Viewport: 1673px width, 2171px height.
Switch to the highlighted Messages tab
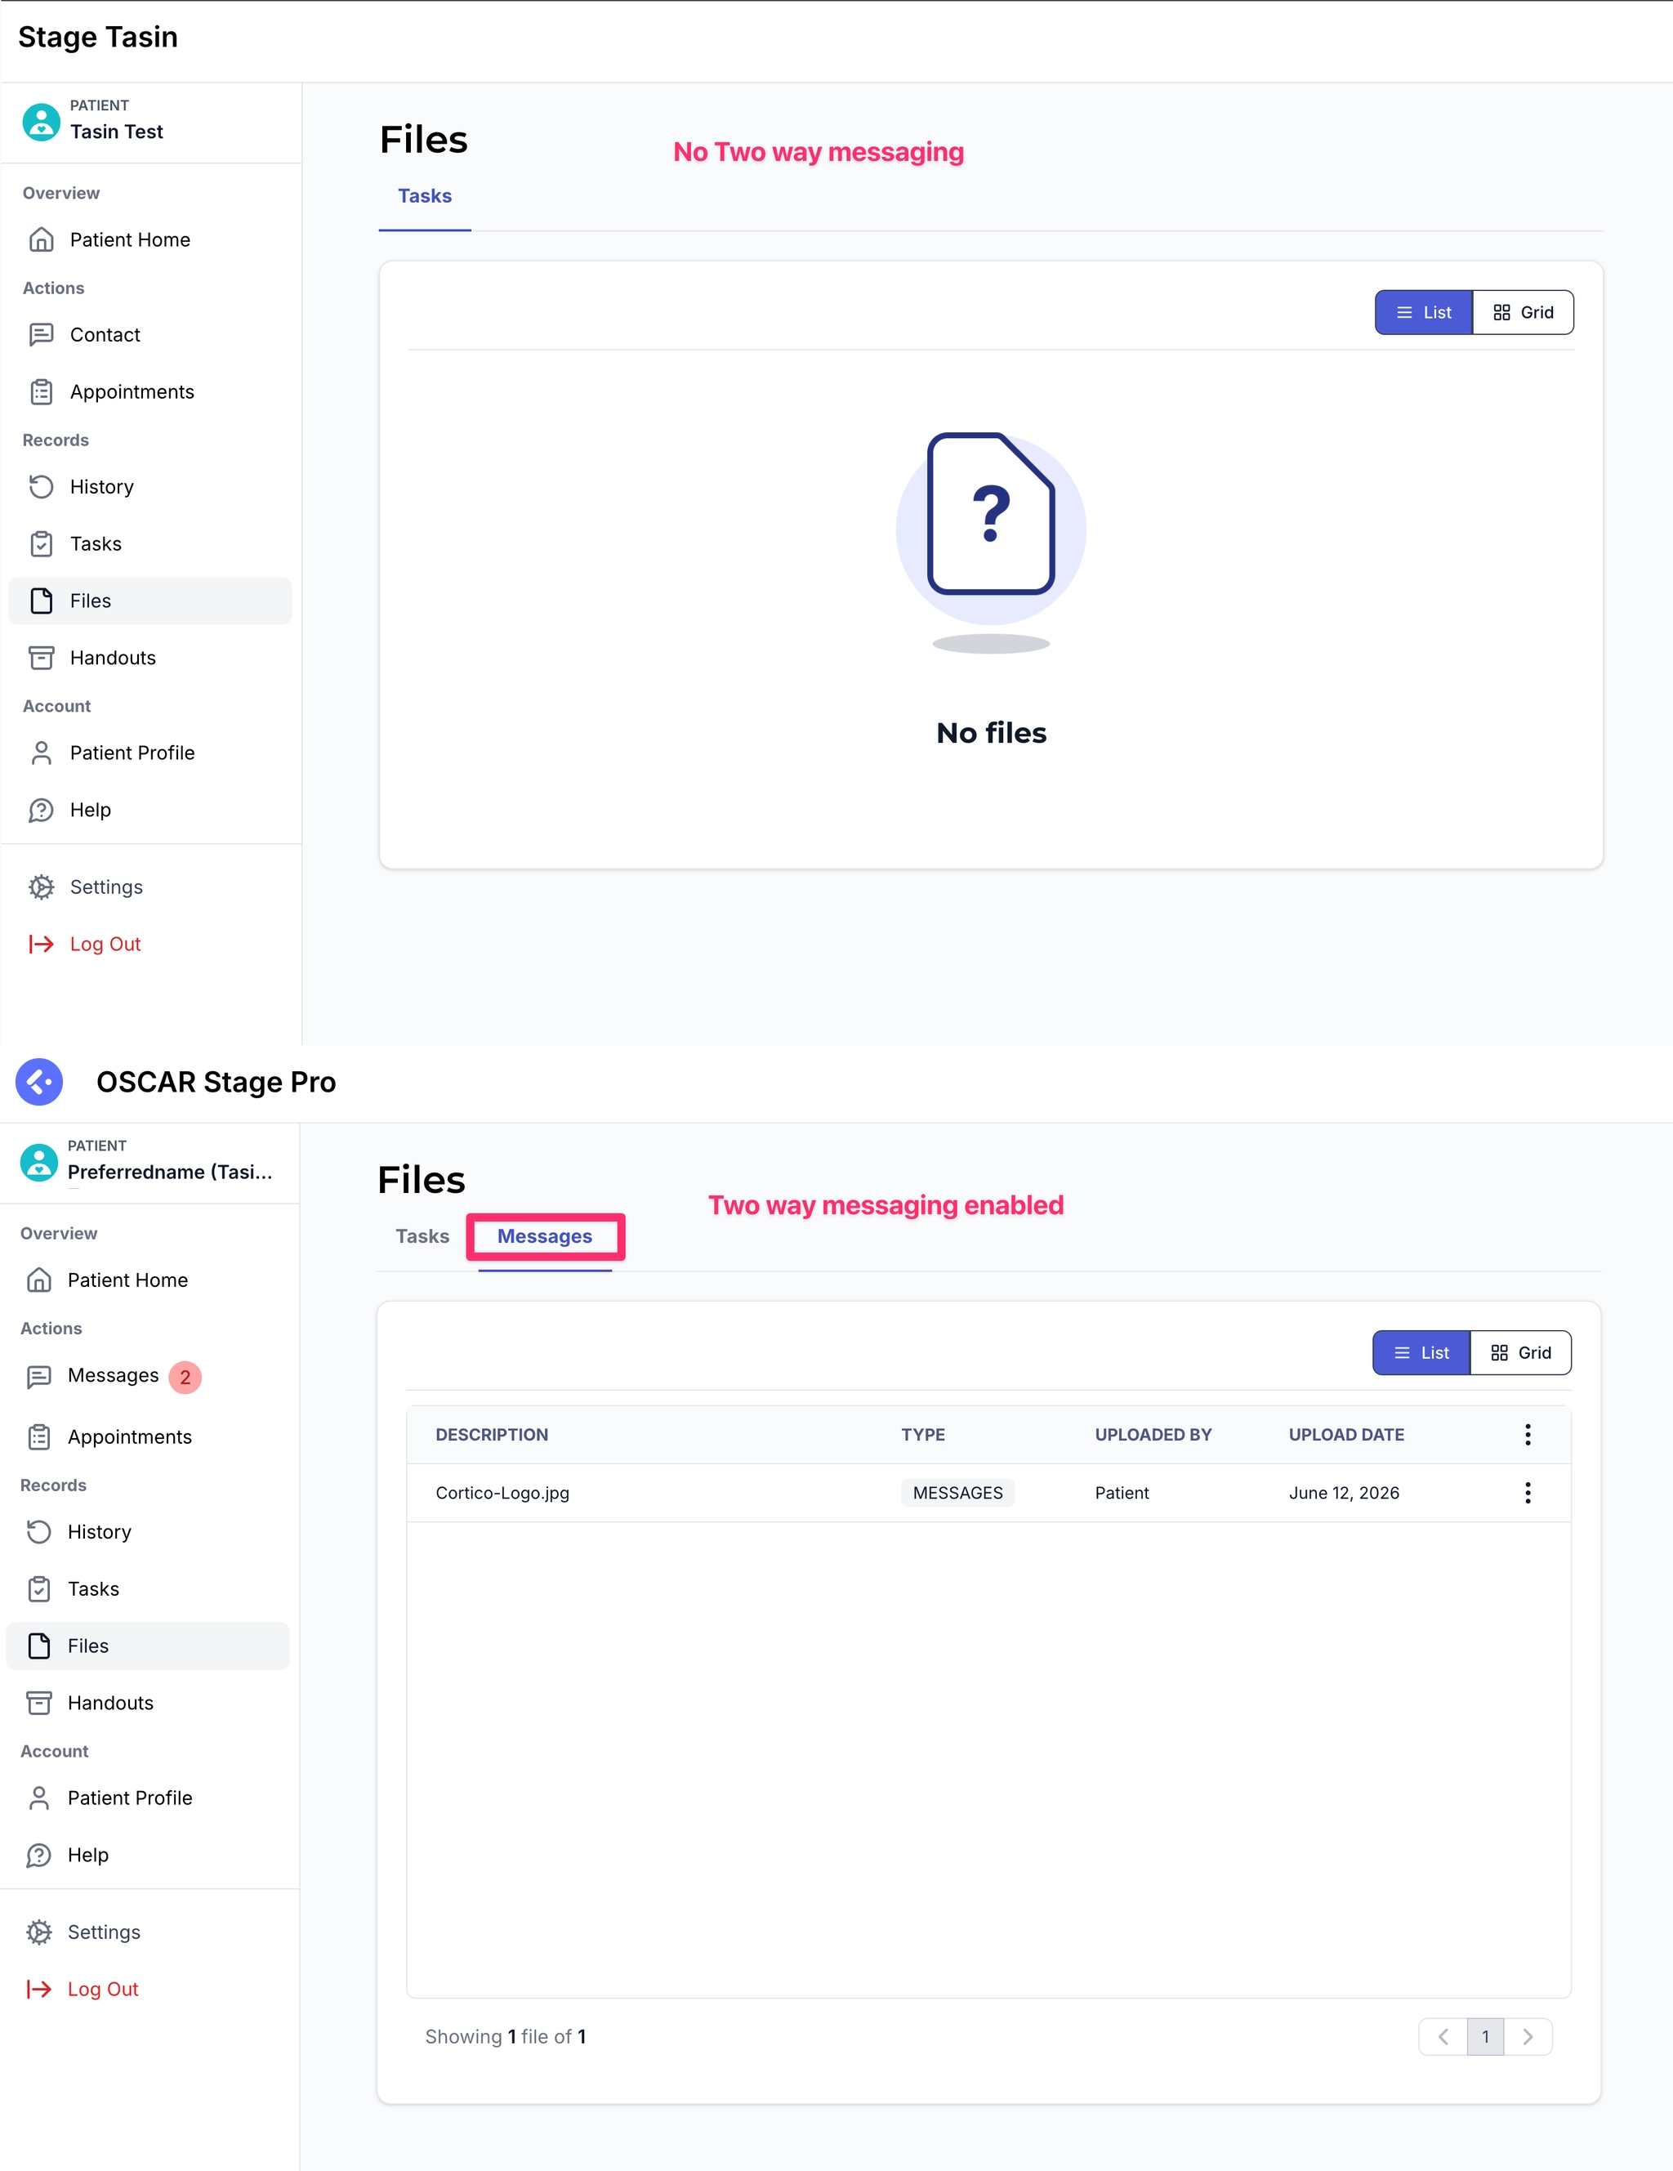[x=545, y=1236]
